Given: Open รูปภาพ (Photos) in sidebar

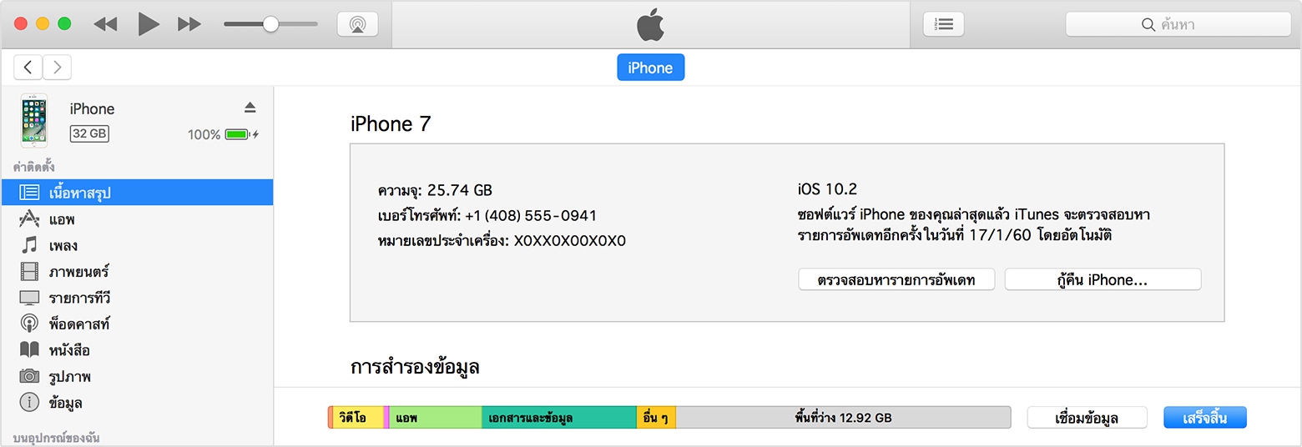Looking at the screenshot, I should click(x=69, y=376).
